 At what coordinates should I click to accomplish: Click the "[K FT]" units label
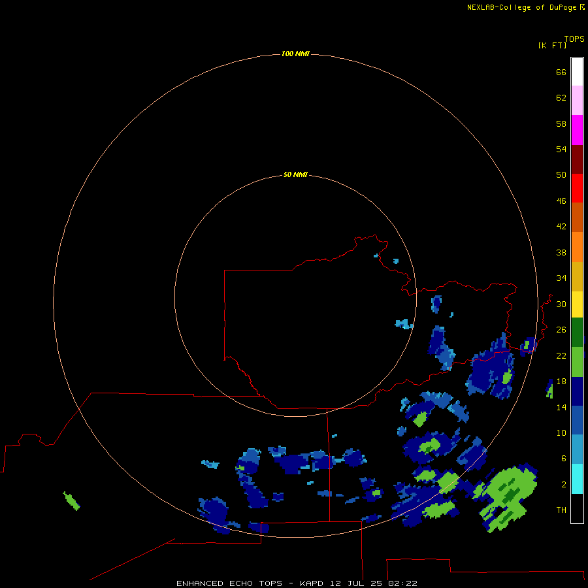(x=552, y=45)
